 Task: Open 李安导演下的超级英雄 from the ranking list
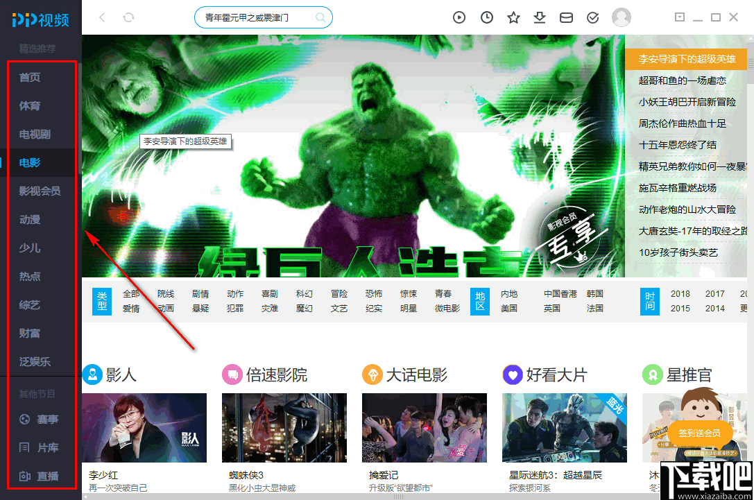(687, 59)
